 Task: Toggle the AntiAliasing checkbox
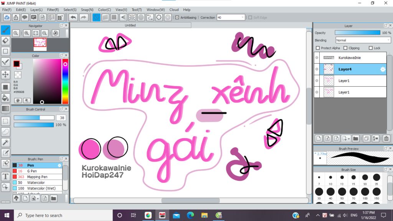177,18
